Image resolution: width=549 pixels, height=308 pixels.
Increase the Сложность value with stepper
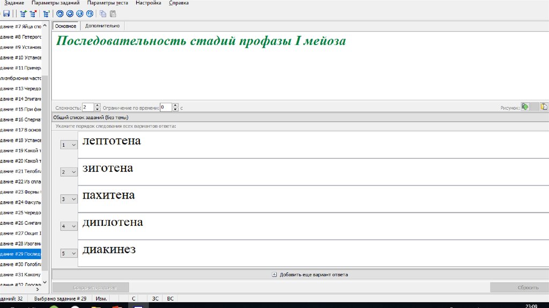tap(98, 105)
